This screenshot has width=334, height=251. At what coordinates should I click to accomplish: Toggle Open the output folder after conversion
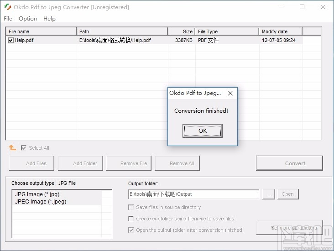[x=131, y=230]
